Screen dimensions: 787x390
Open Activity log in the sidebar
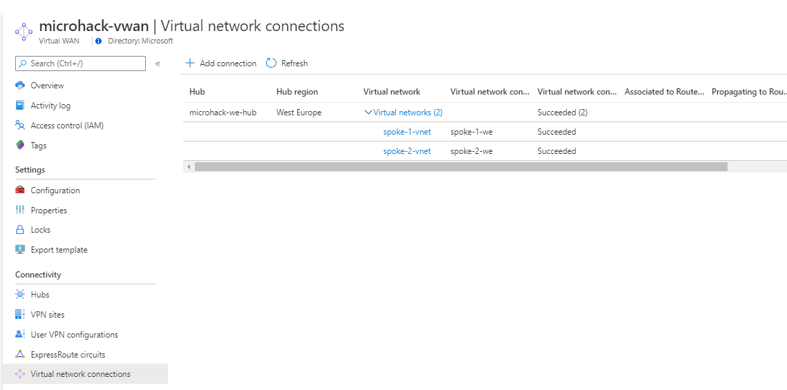[50, 106]
